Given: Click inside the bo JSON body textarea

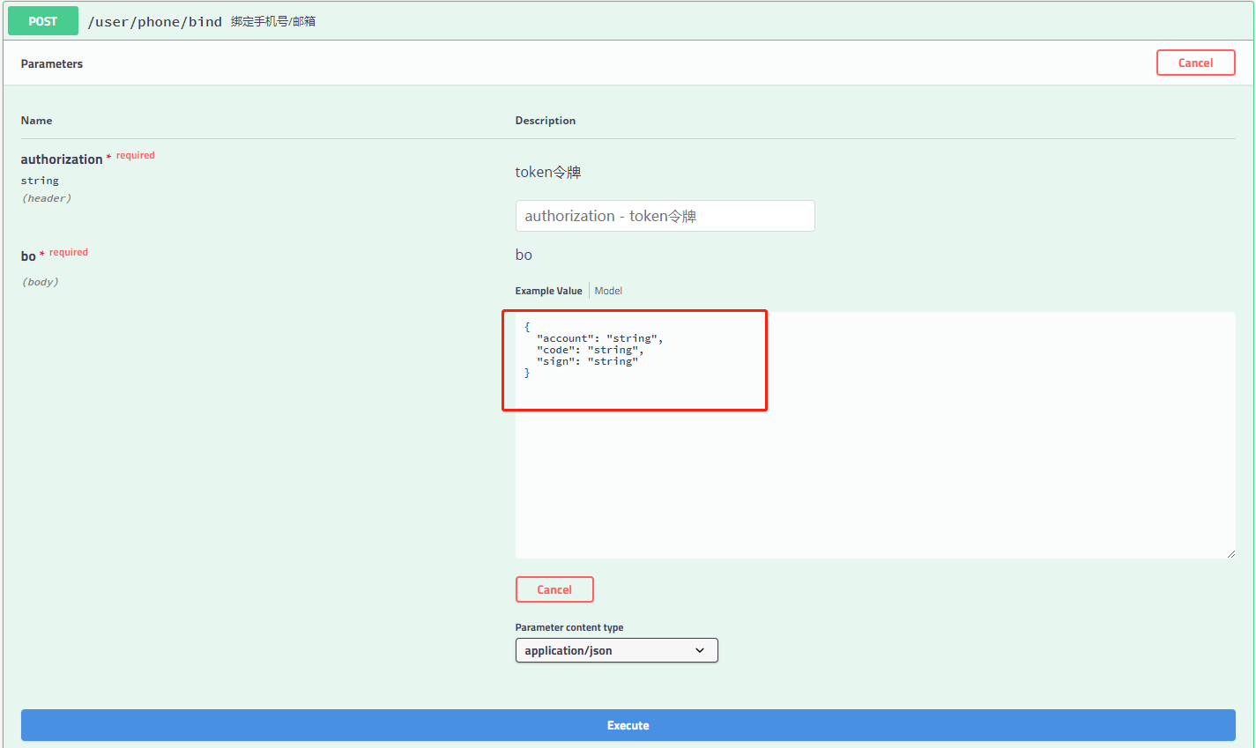Looking at the screenshot, I should coord(875,435).
